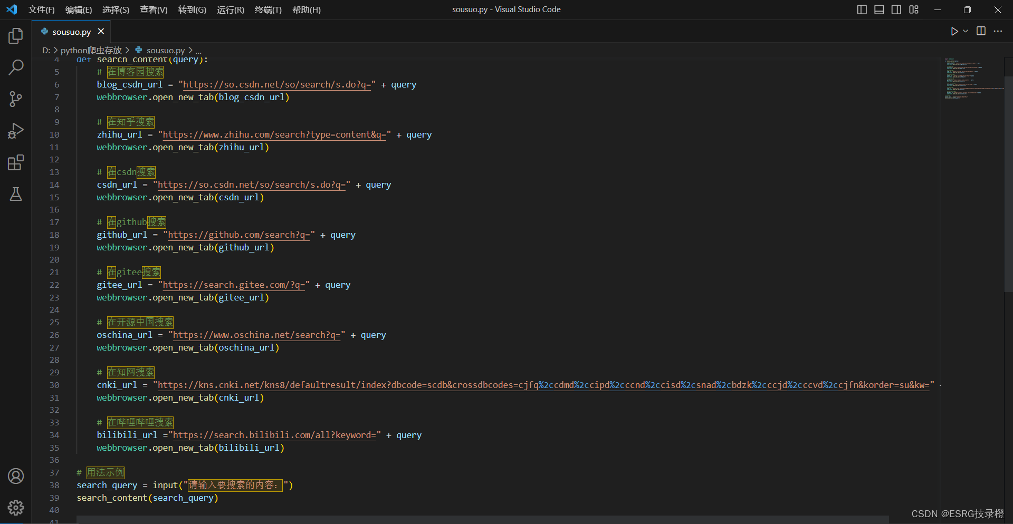1013x524 pixels.
Task: Click comment 在博客园搜索 on line 5
Action: [x=135, y=72]
